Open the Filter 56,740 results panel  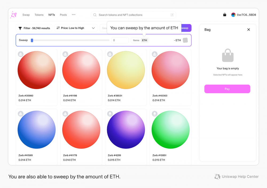pyautogui.click(x=34, y=28)
